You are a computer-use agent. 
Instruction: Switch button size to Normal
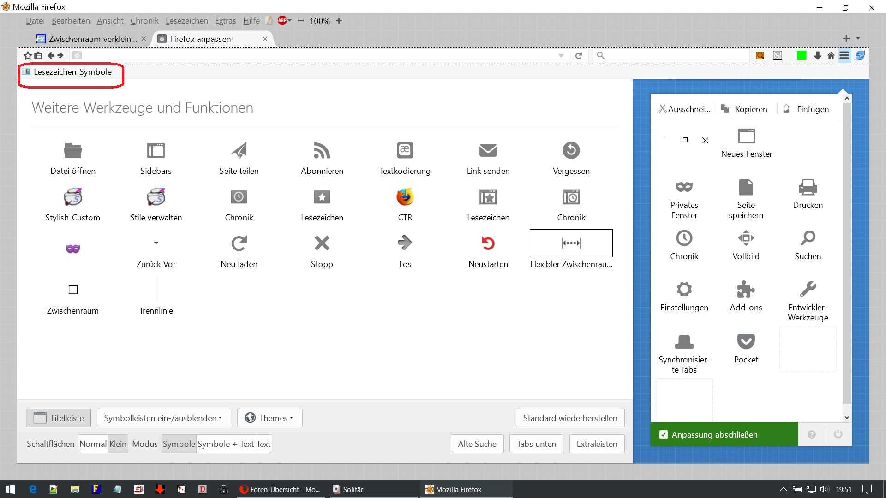[93, 444]
